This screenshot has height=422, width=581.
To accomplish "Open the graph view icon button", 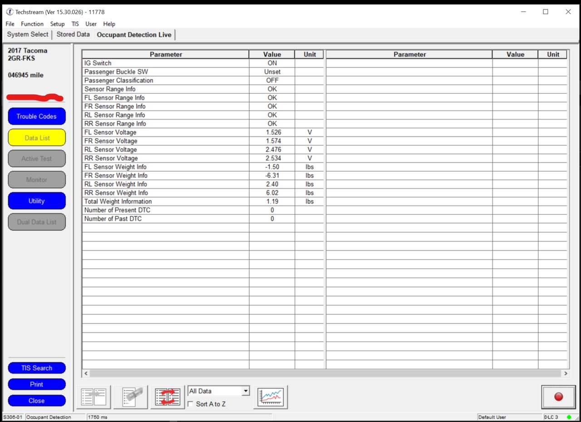I will (x=271, y=397).
